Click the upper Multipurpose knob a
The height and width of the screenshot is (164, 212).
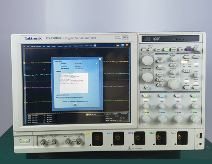coord(147,60)
